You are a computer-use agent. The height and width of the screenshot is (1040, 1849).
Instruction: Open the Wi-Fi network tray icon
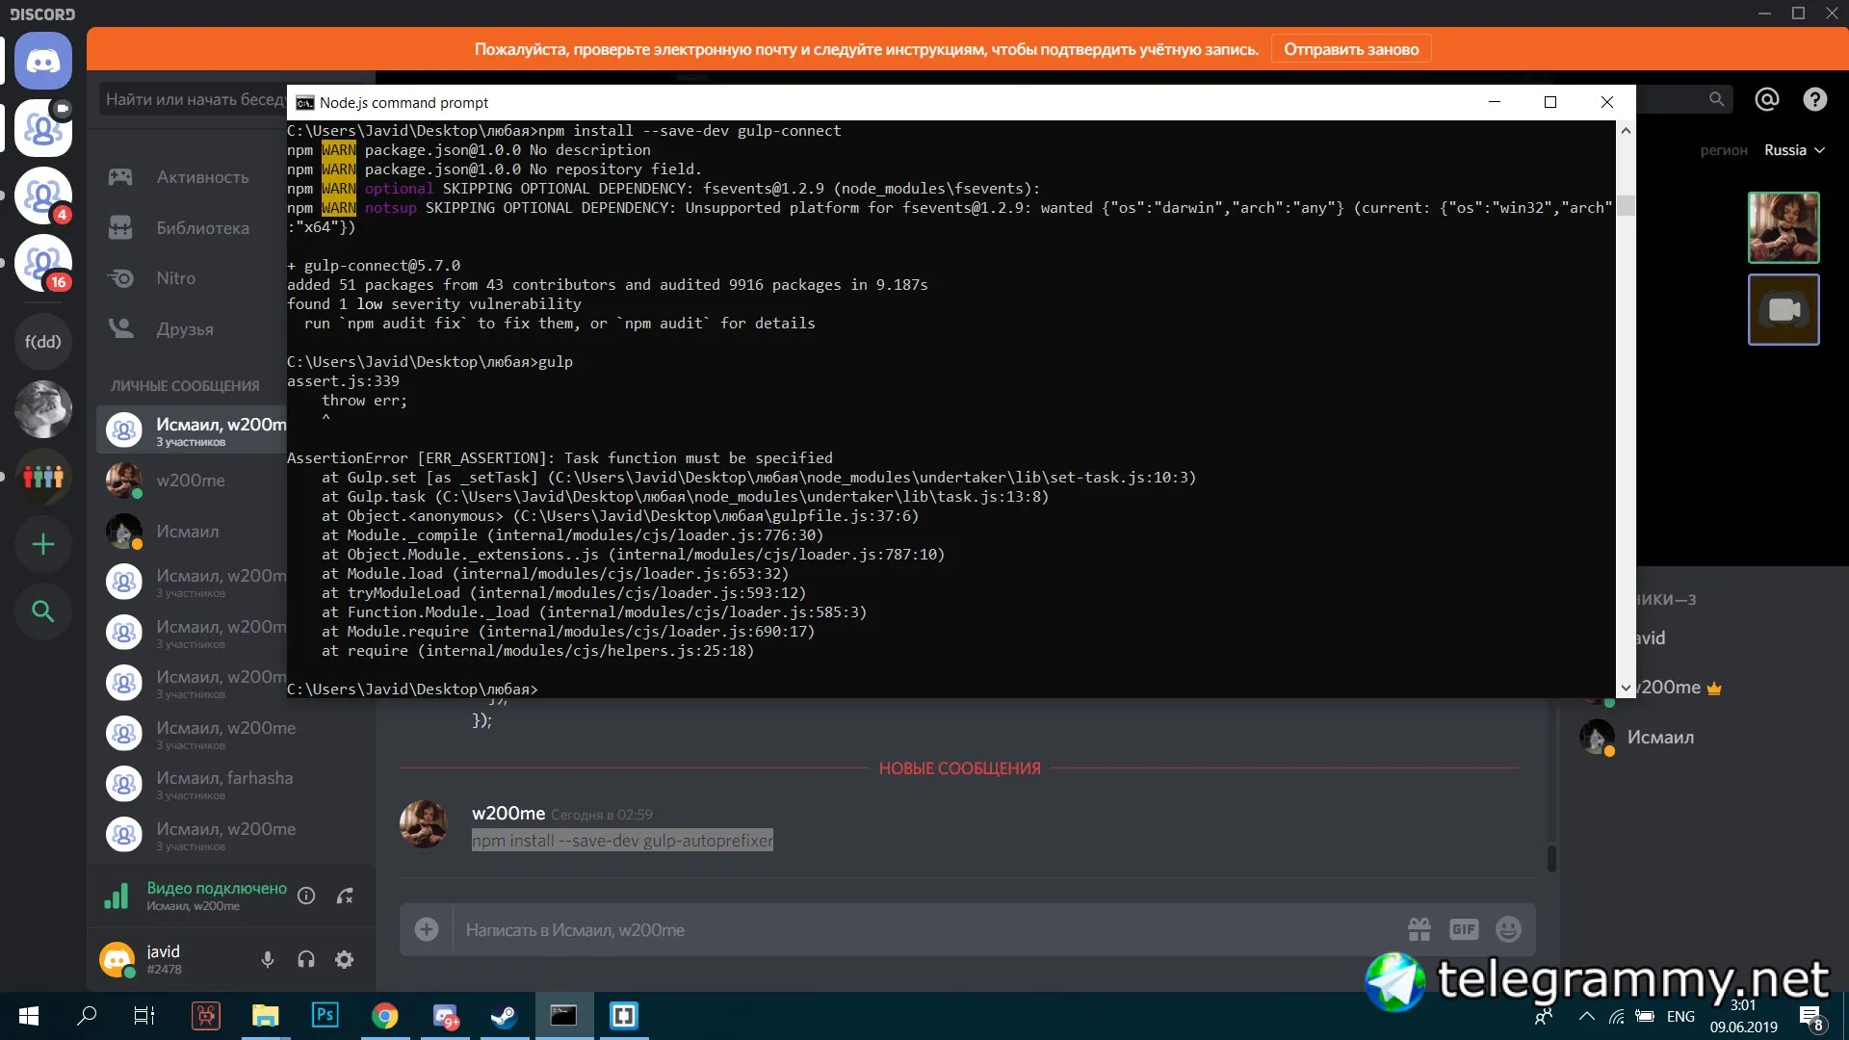click(x=1617, y=1016)
